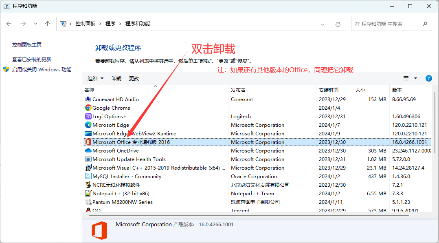Expand the chevron before 控制面板 breadcrumb
Screen dimensions: 439x243
click(x=70, y=24)
